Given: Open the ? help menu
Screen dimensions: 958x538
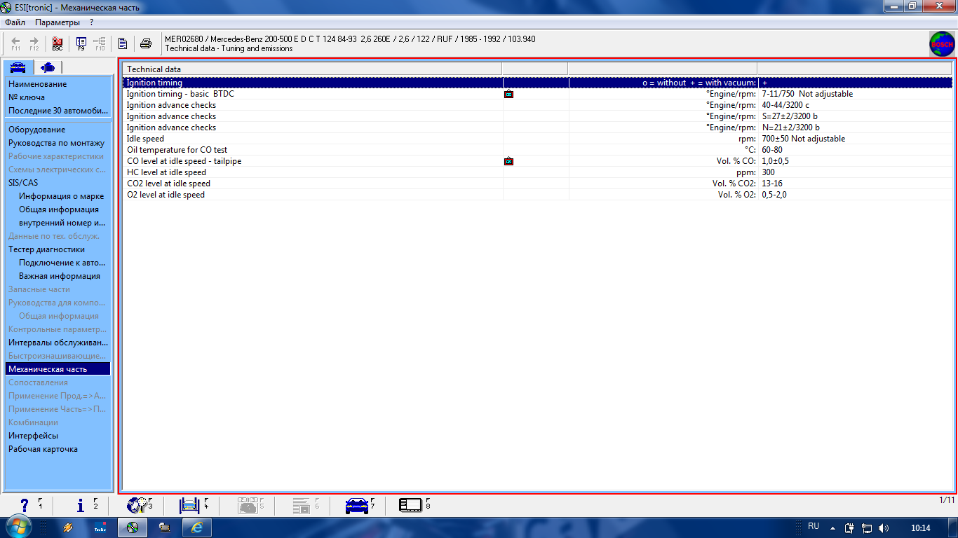Looking at the screenshot, I should [x=91, y=22].
